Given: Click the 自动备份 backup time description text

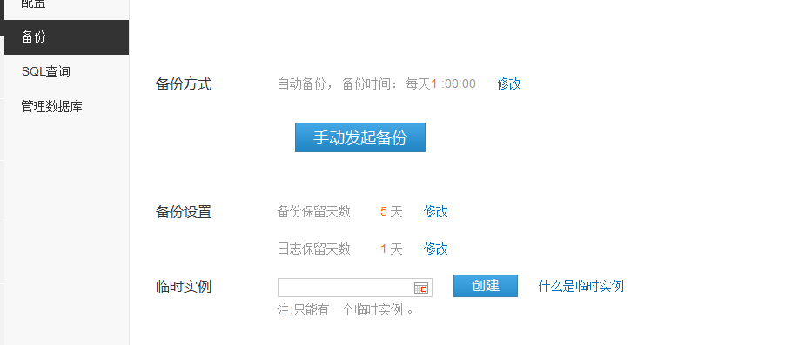Looking at the screenshot, I should (x=376, y=83).
